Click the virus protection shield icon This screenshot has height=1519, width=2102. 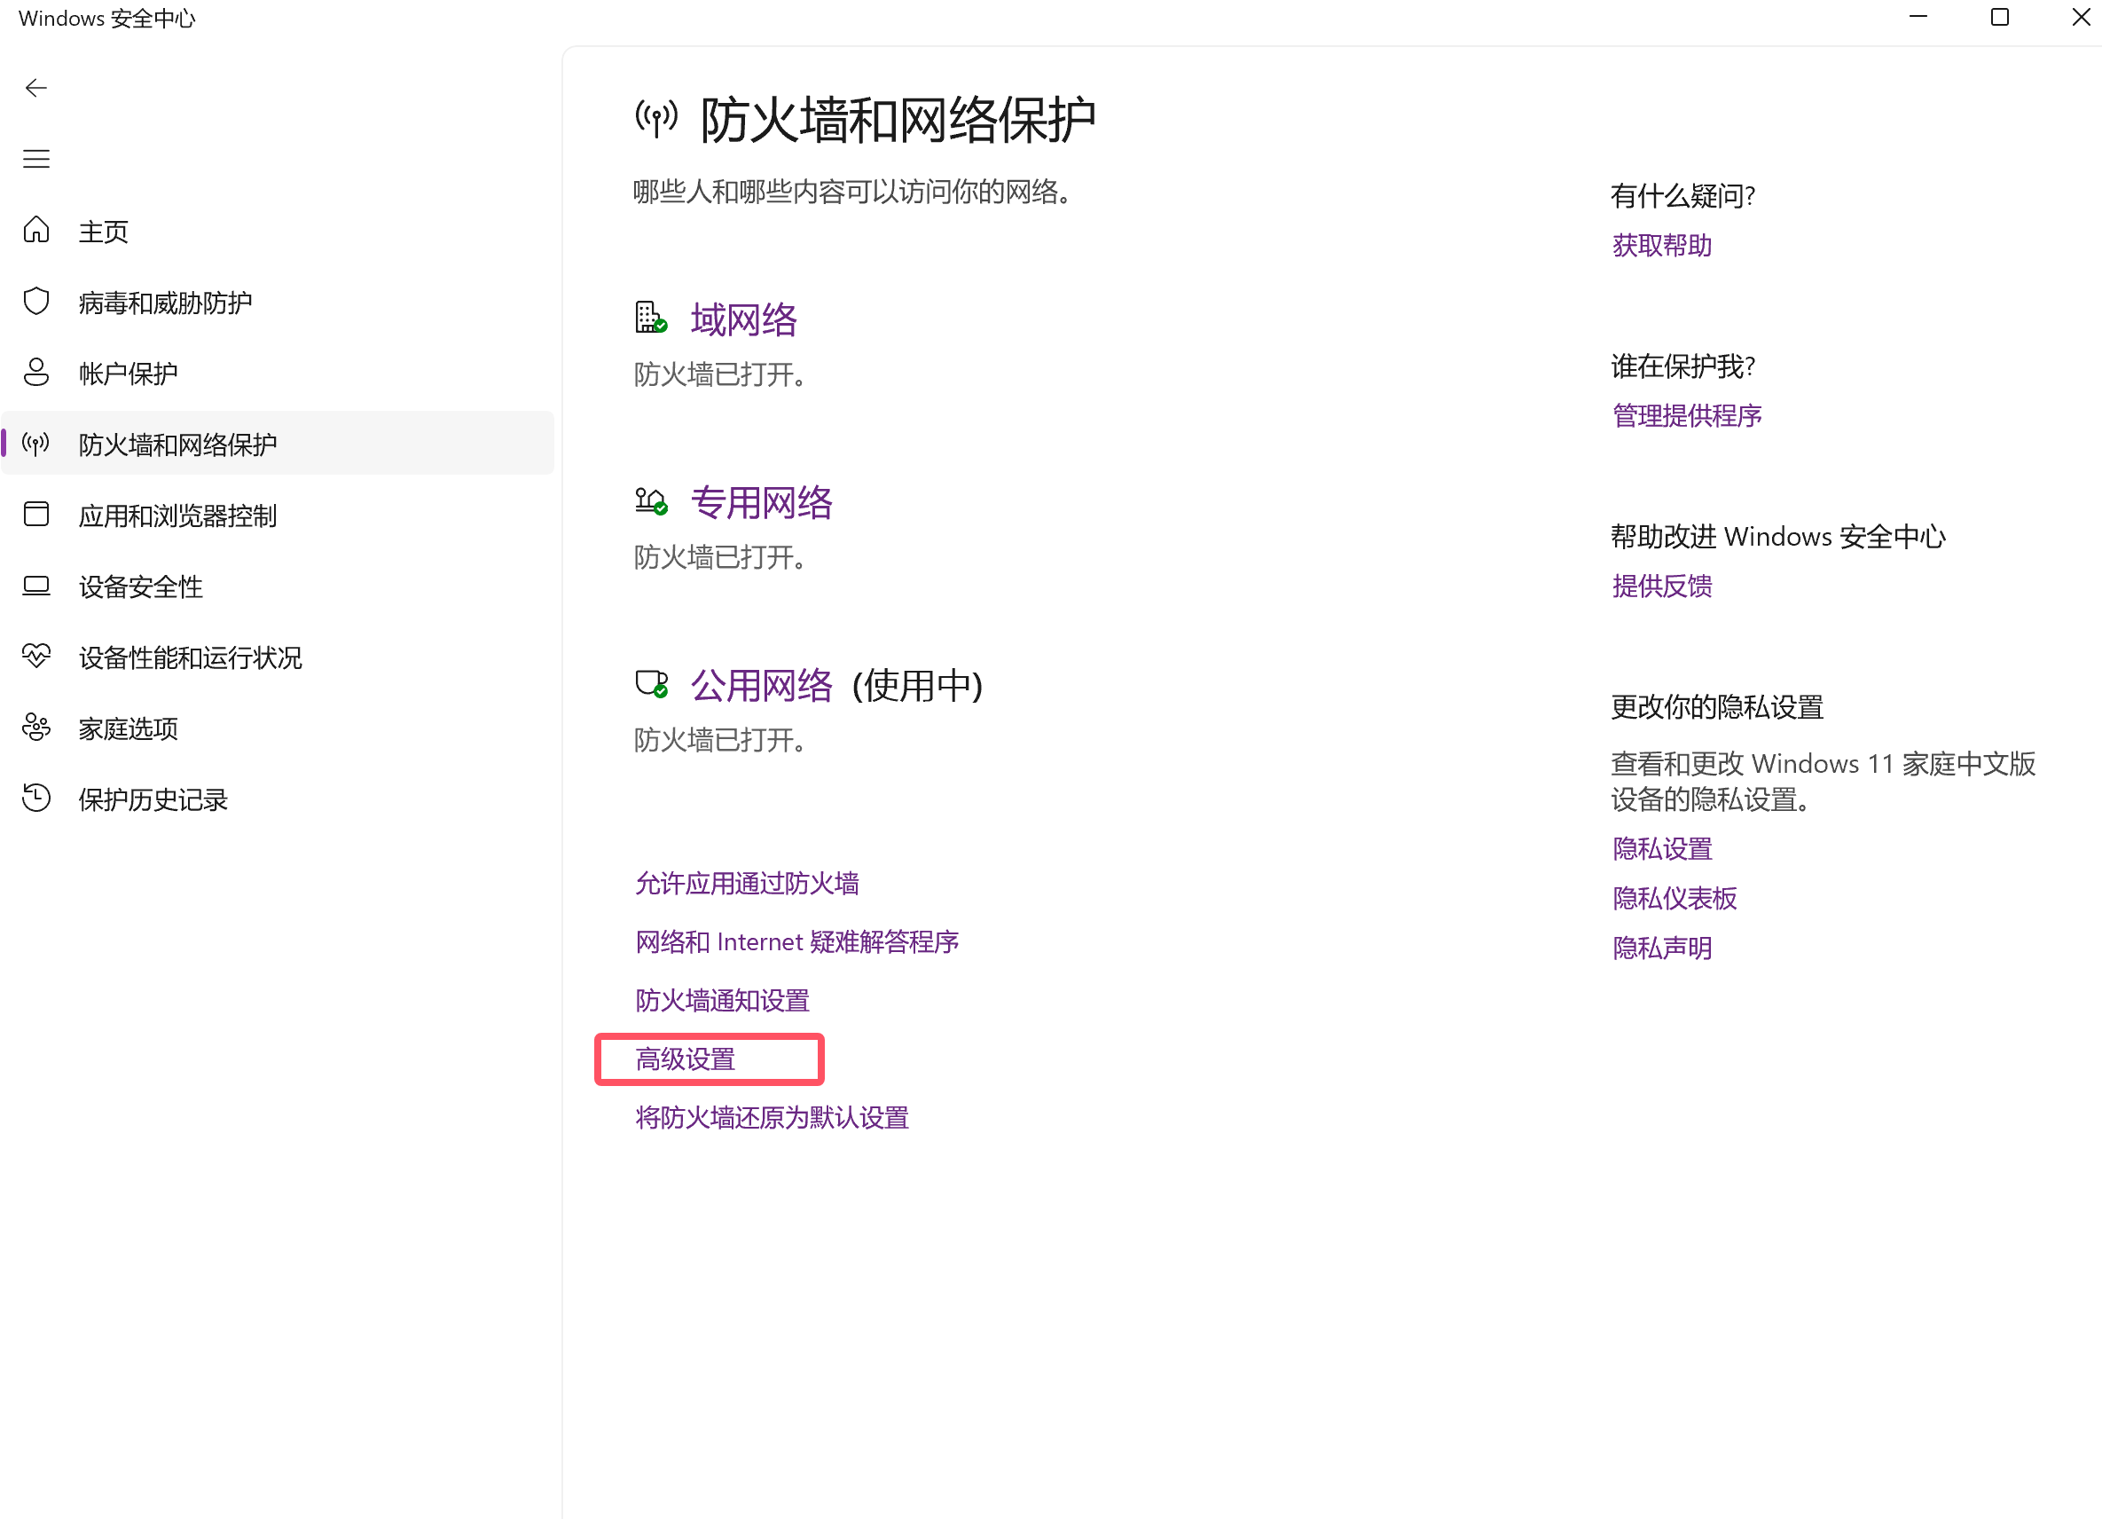(x=36, y=302)
